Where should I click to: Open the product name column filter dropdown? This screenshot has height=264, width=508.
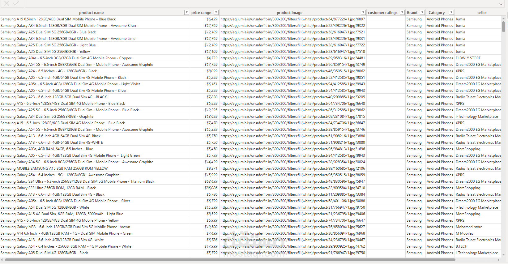[x=186, y=12]
